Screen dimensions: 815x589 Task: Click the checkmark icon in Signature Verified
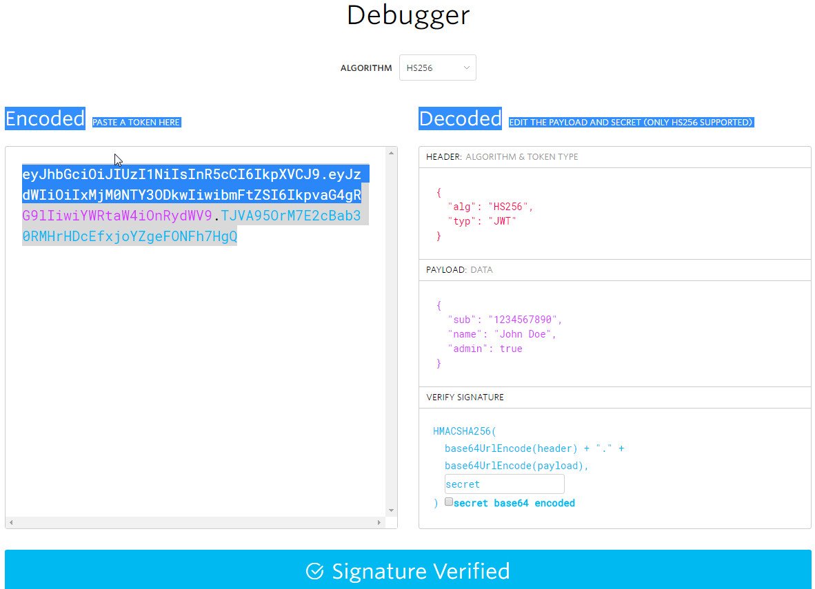click(314, 571)
